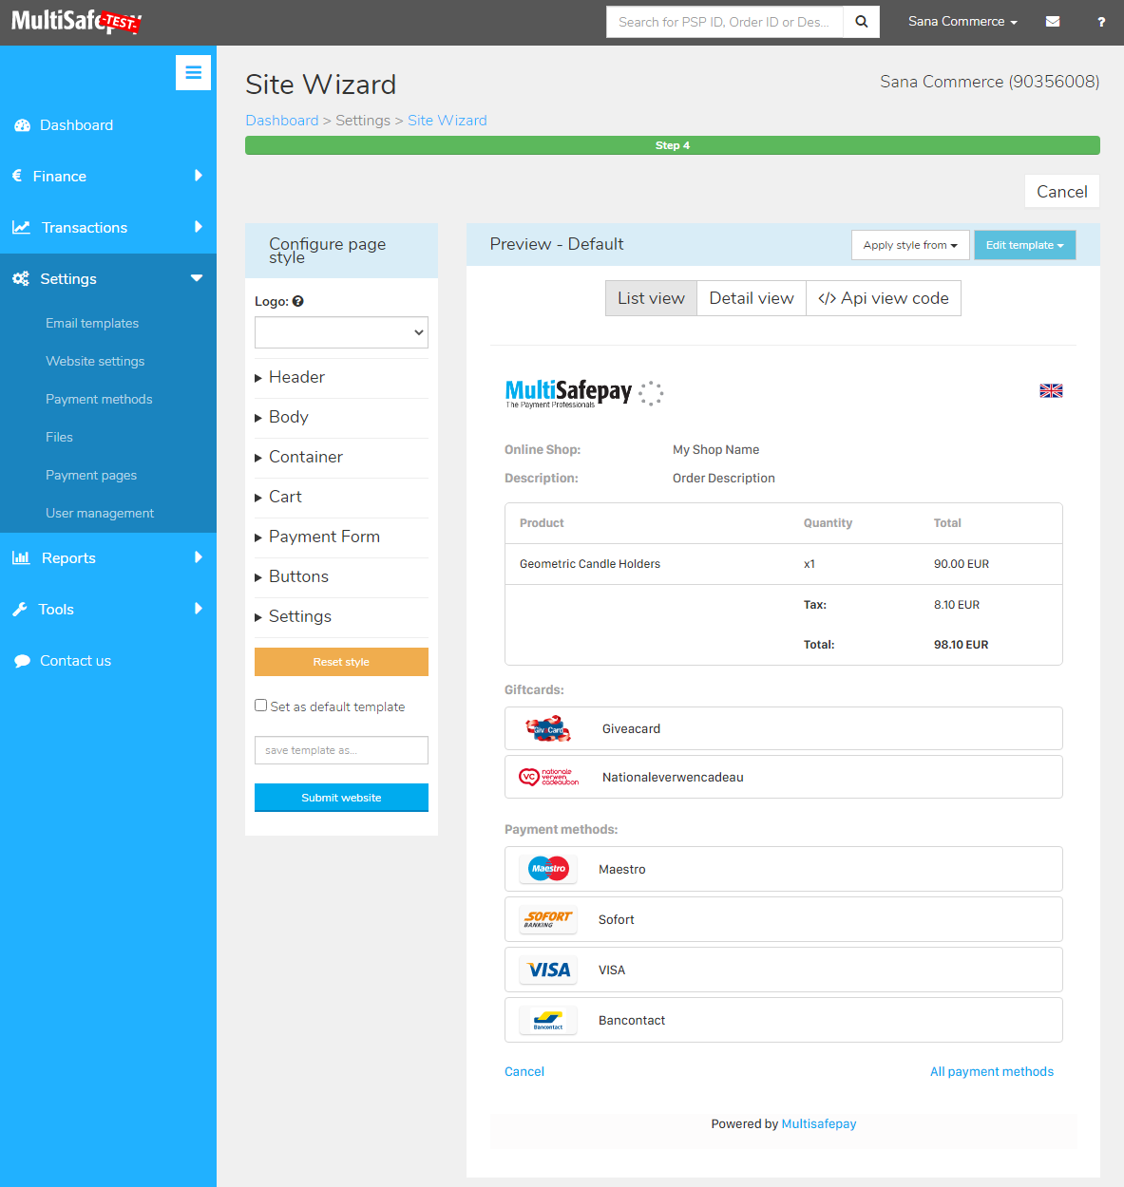Click the Sofort Banking logo
Viewport: 1124px width, 1187px height.
(x=548, y=919)
